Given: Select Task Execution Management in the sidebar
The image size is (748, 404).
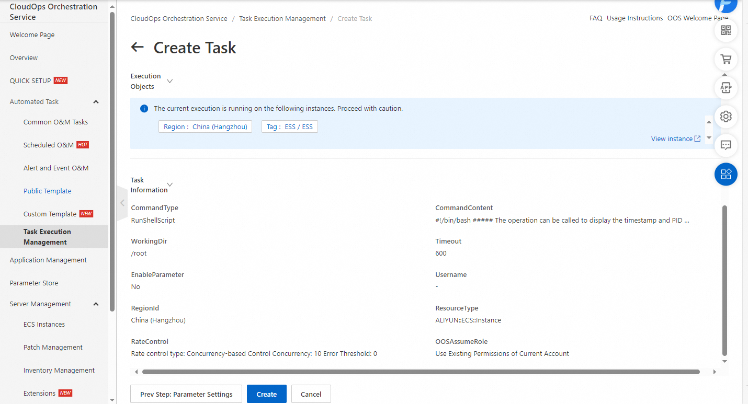Looking at the screenshot, I should tap(54, 237).
